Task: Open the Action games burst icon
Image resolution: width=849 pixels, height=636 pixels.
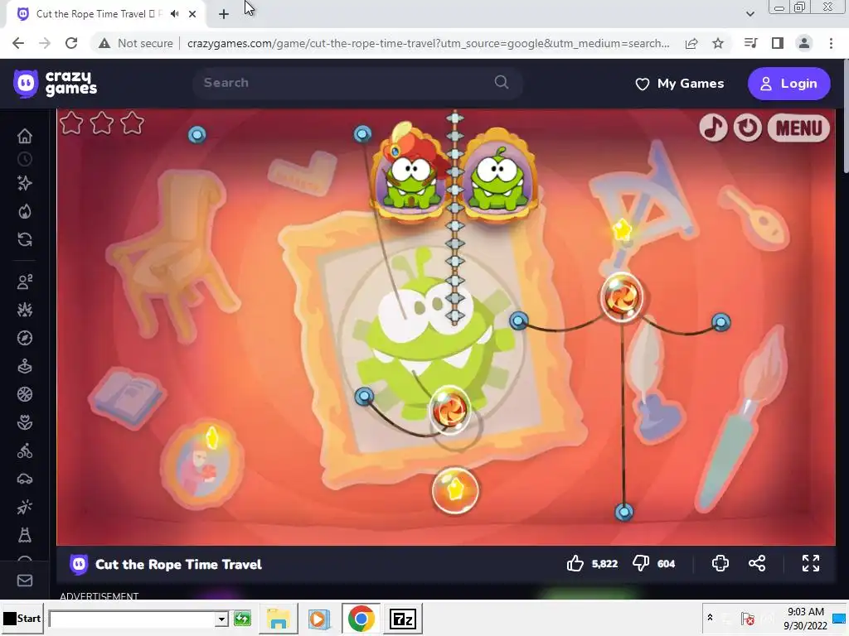Action: [24, 310]
